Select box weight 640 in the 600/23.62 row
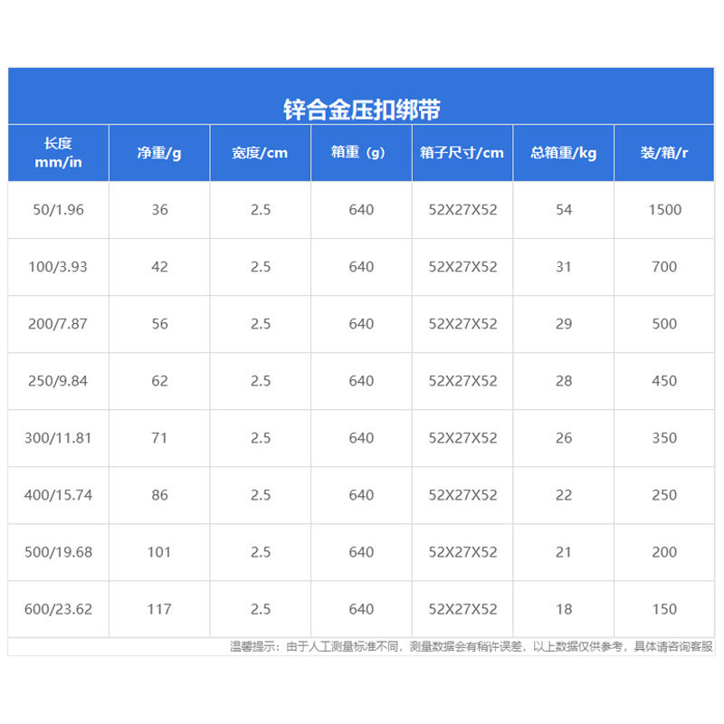 [x=361, y=609]
